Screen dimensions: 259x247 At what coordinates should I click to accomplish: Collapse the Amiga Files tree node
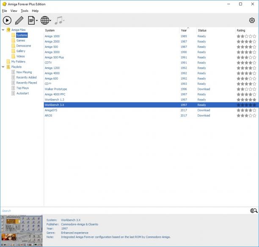click(x=3, y=30)
